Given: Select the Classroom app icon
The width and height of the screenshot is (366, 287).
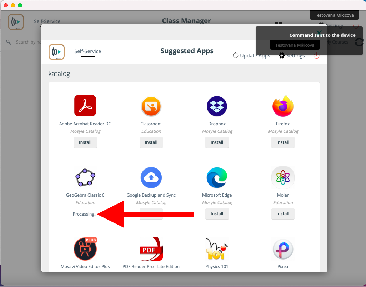Looking at the screenshot, I should [x=151, y=106].
